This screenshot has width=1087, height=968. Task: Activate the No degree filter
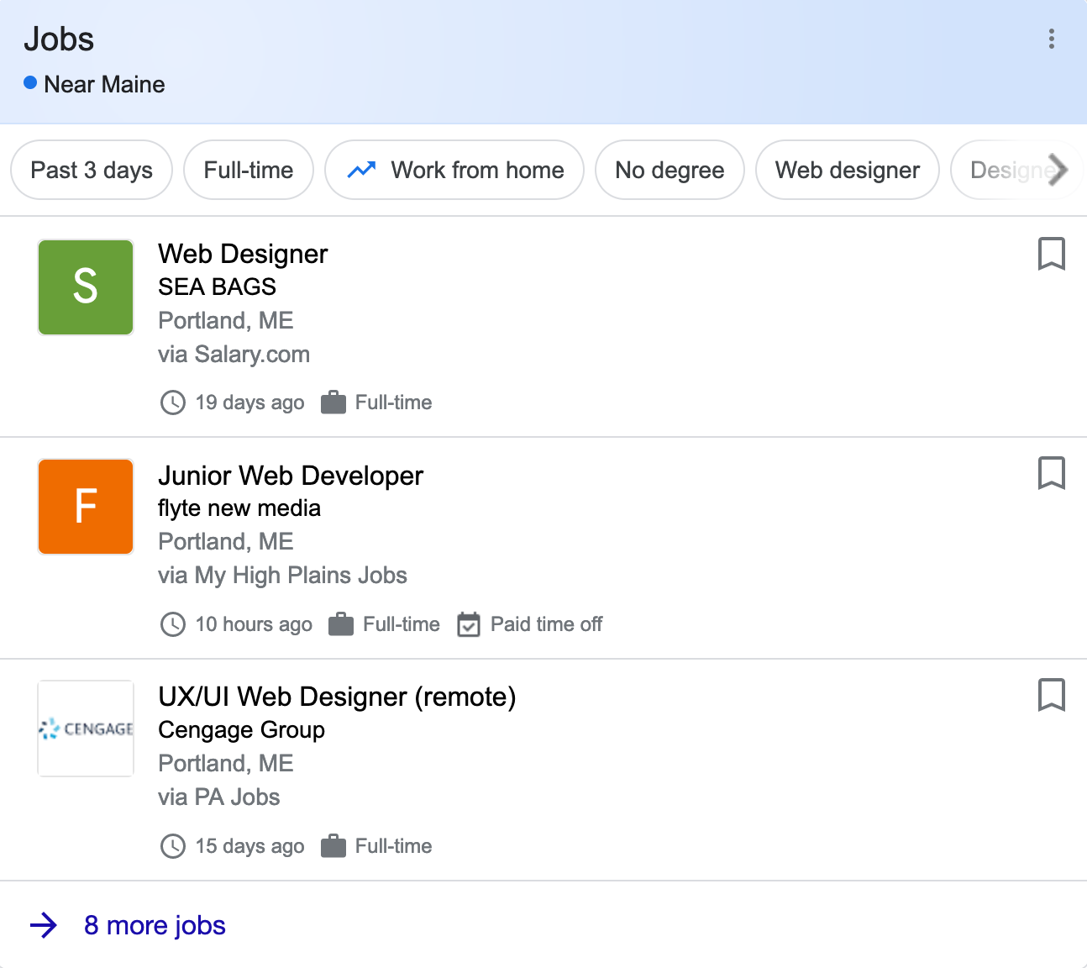pyautogui.click(x=670, y=170)
